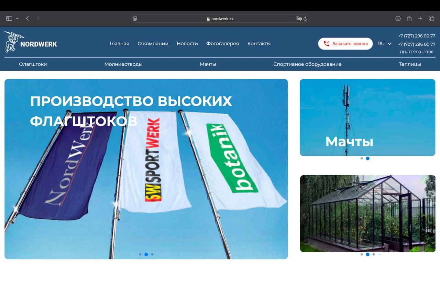Click the nordwerk.kz address bar
Image resolution: width=440 pixels, height=286 pixels.
(x=220, y=19)
